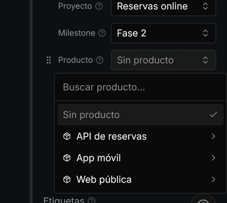The image size is (227, 203).
Task: Choose App móvil product
Action: [x=141, y=158]
